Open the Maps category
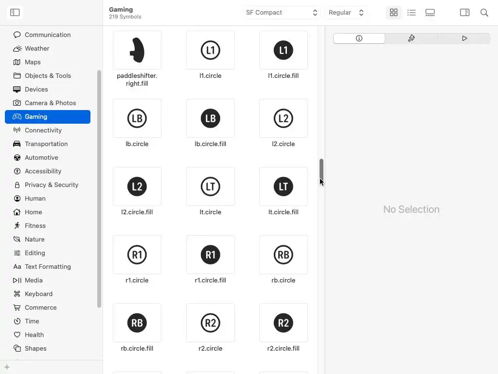 click(x=48, y=62)
